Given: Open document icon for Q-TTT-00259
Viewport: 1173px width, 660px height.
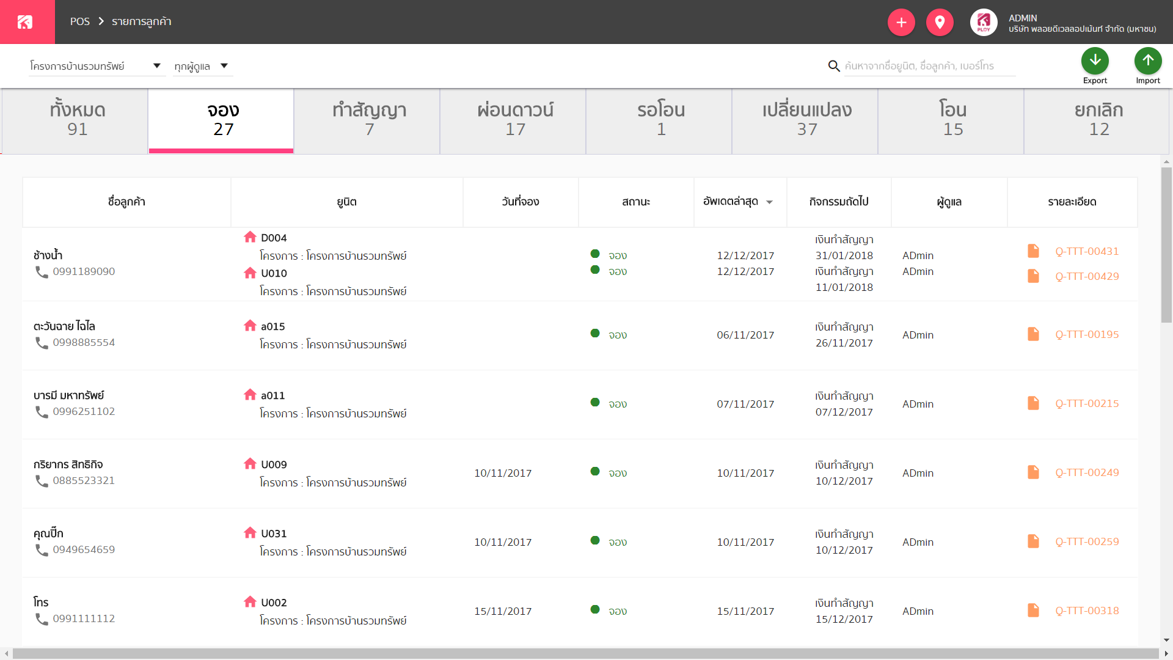Looking at the screenshot, I should point(1033,541).
